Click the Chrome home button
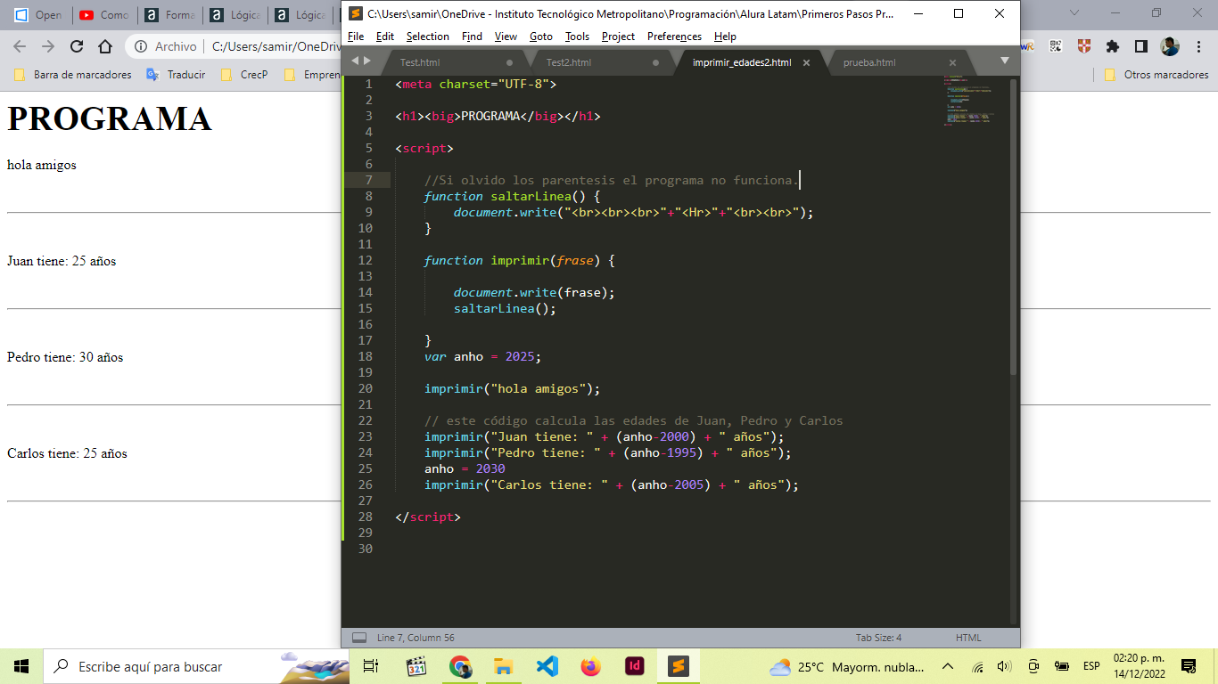Screen dimensions: 1218x684 coord(105,46)
